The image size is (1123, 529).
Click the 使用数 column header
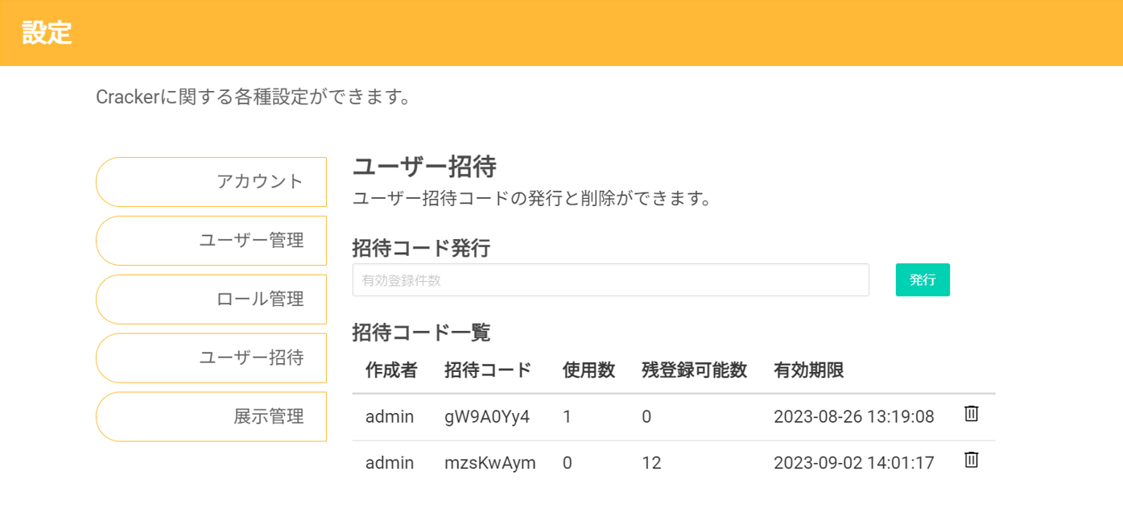tap(588, 370)
